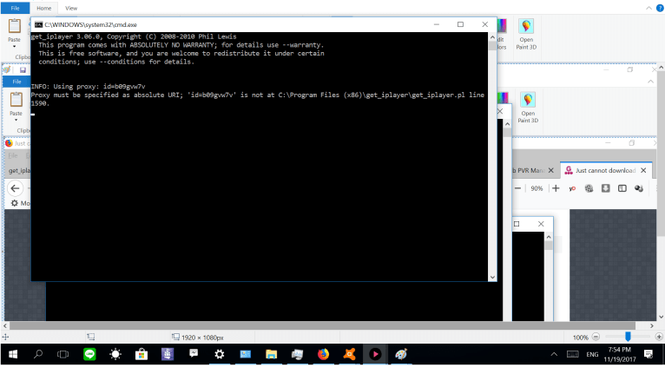This screenshot has width=665, height=374.
Task: Open the clock showing 7:54 PM
Action: pos(620,354)
